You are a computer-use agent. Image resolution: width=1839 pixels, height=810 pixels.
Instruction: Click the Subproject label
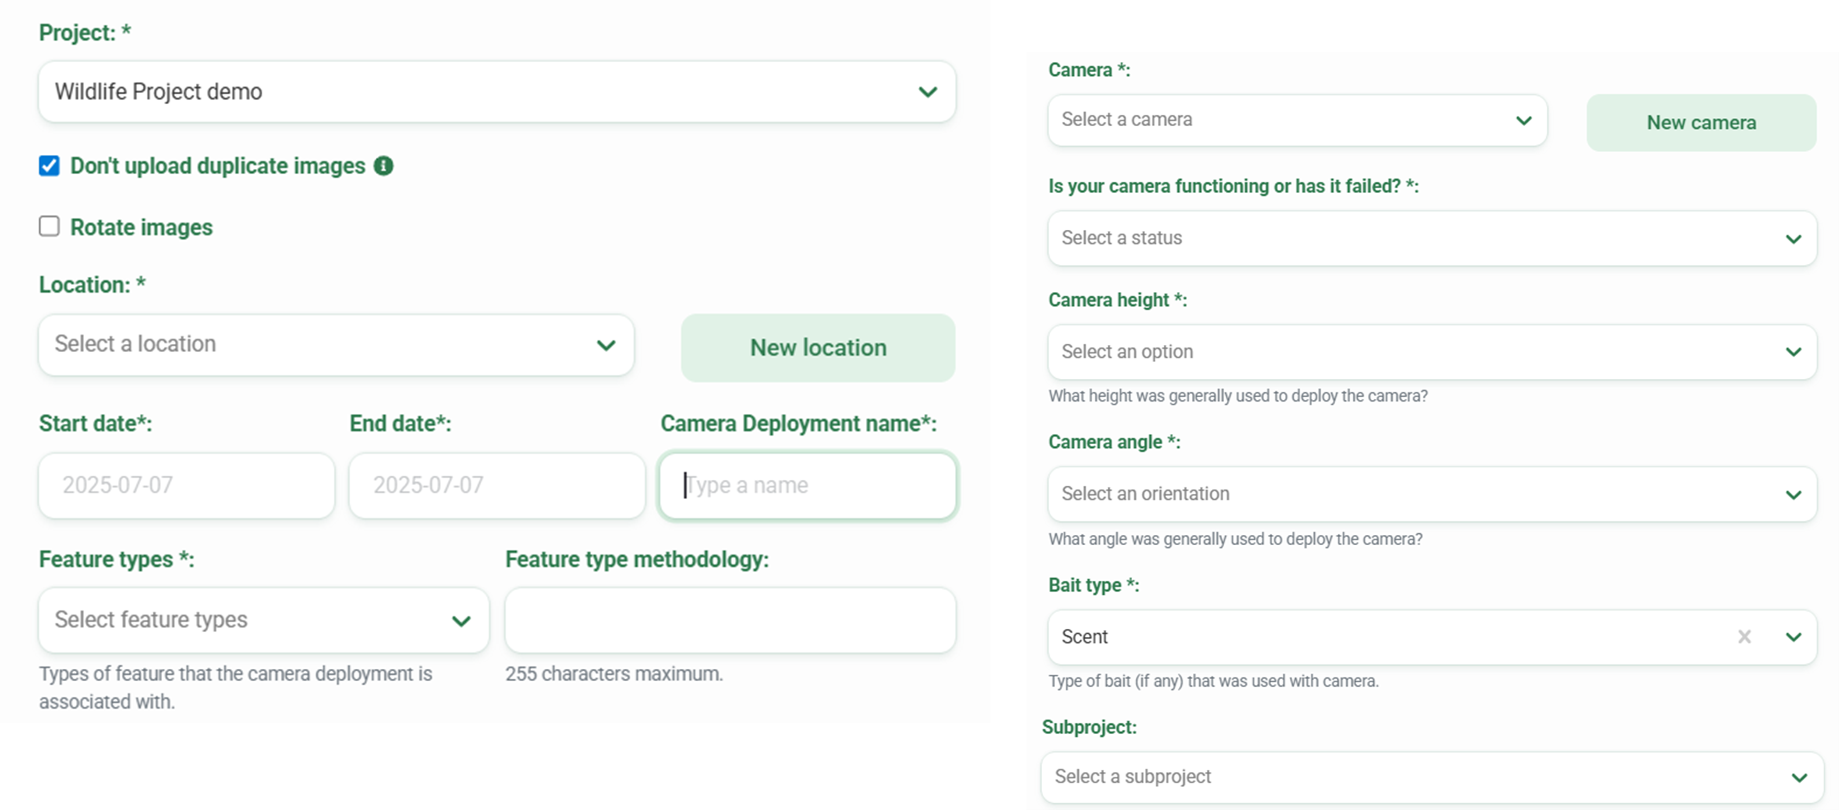(1089, 727)
